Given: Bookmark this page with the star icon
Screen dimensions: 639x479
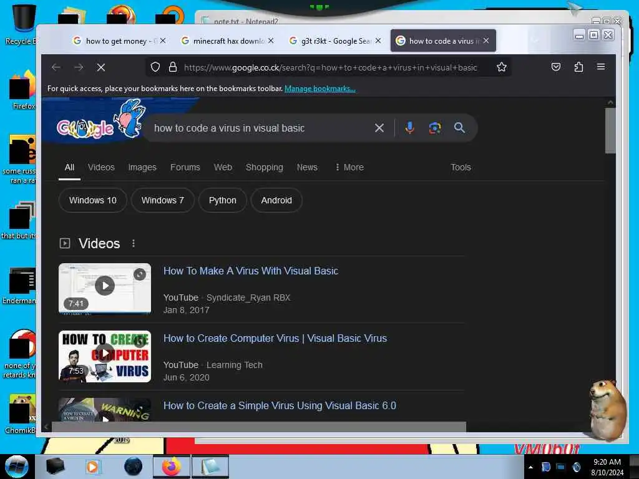Looking at the screenshot, I should point(502,67).
